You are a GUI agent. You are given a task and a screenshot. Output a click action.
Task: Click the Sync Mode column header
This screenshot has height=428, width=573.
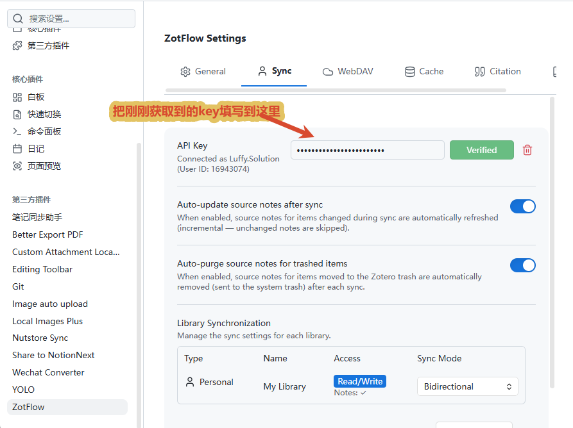click(x=440, y=358)
